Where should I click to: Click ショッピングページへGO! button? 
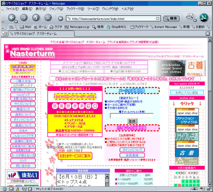pos(75,97)
